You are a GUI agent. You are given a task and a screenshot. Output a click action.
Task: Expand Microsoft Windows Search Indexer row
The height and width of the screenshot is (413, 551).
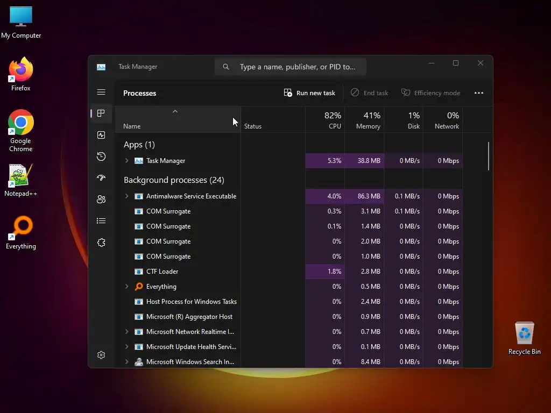[127, 361]
